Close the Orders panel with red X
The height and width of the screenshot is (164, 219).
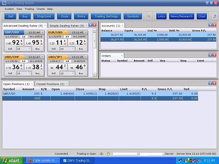pos(214,55)
